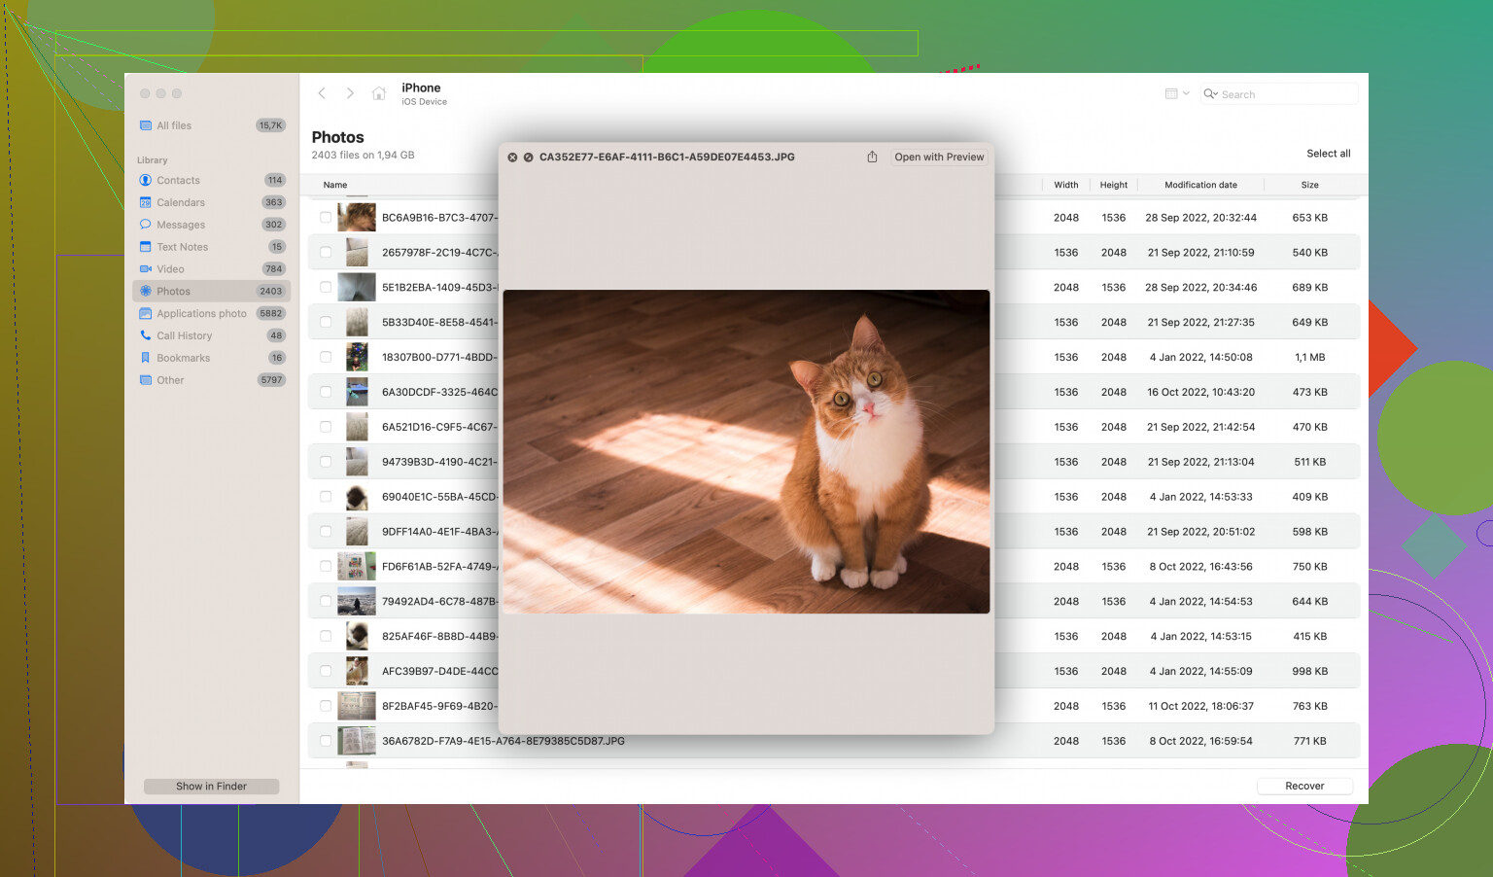The width and height of the screenshot is (1493, 877).
Task: Select All files in sidebar
Action: 174,125
